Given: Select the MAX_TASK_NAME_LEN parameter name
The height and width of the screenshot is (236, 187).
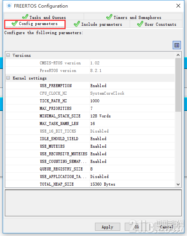Looking at the screenshot, I should pos(59,123).
